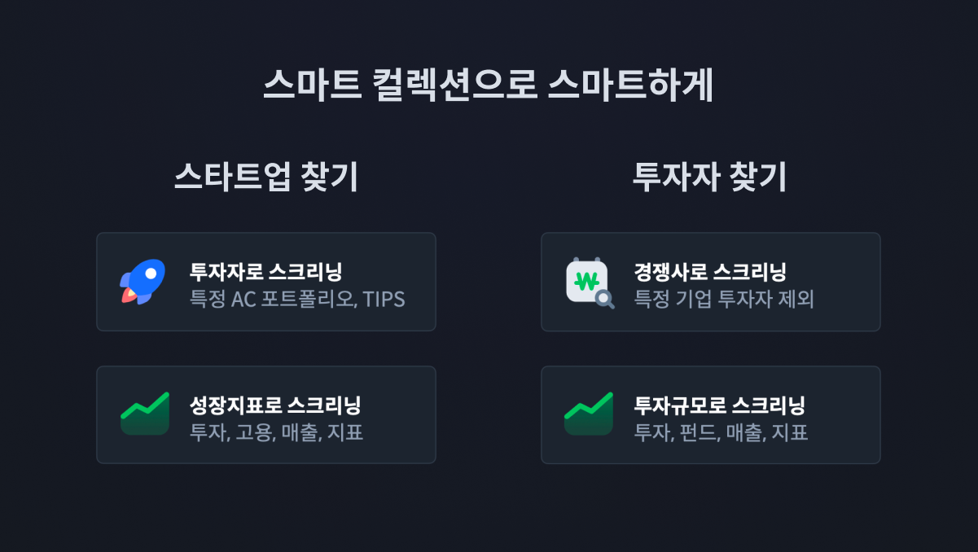Click the growth chart icon beside 성장지표로 스크리닝
Screen dimensions: 978x552
pyautogui.click(x=144, y=414)
